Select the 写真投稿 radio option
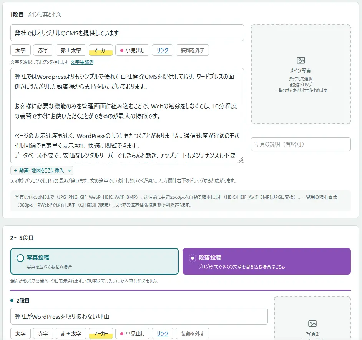The width and height of the screenshot is (362, 340). click(x=95, y=261)
